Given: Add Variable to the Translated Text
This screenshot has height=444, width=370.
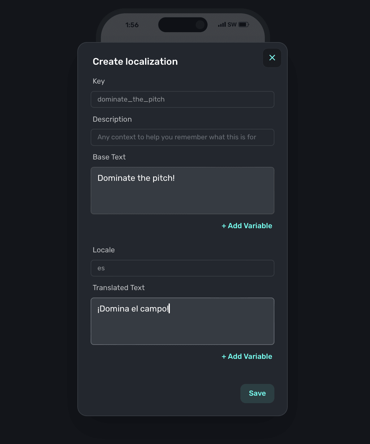Looking at the screenshot, I should tap(247, 356).
